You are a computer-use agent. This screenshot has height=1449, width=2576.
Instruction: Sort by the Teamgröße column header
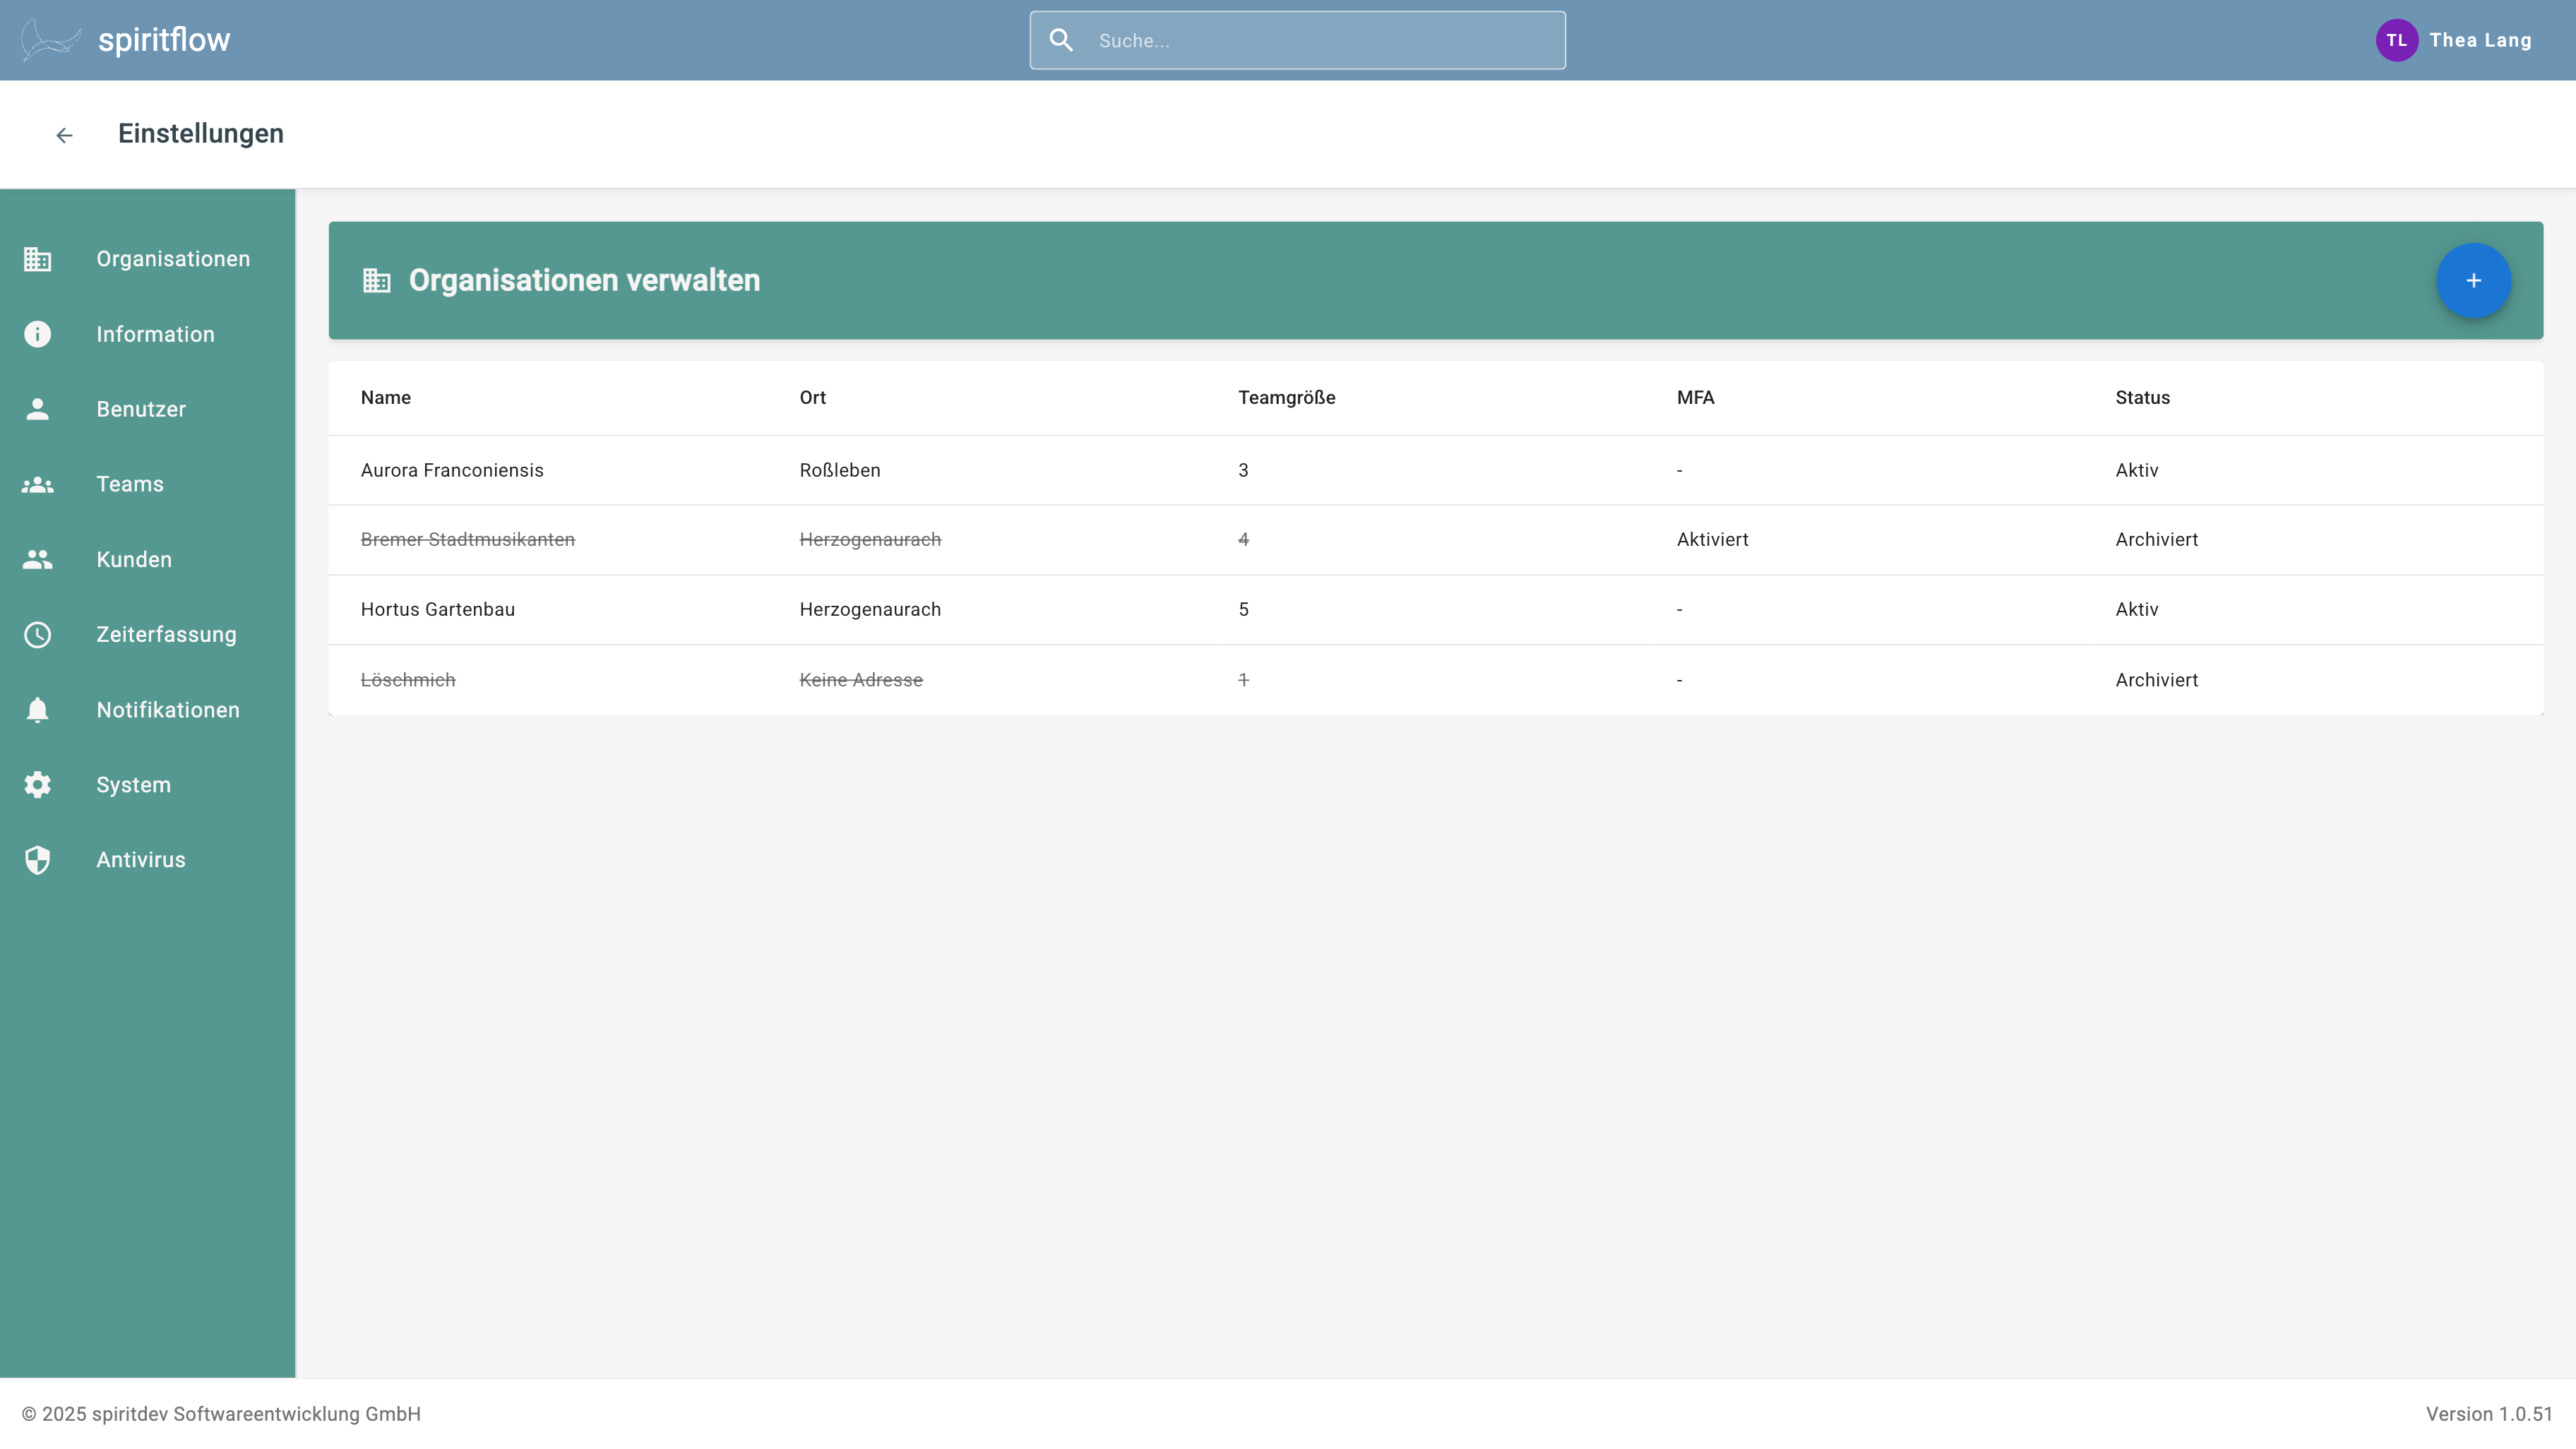(1286, 397)
